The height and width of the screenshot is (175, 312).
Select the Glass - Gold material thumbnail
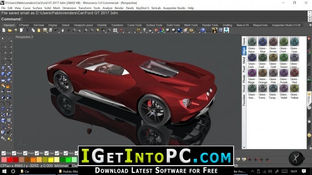pyautogui.click(x=273, y=57)
